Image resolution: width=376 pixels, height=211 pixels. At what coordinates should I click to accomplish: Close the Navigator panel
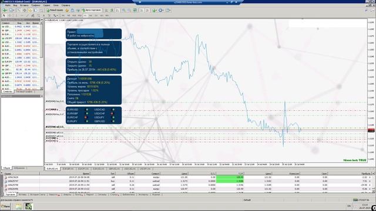42,96
